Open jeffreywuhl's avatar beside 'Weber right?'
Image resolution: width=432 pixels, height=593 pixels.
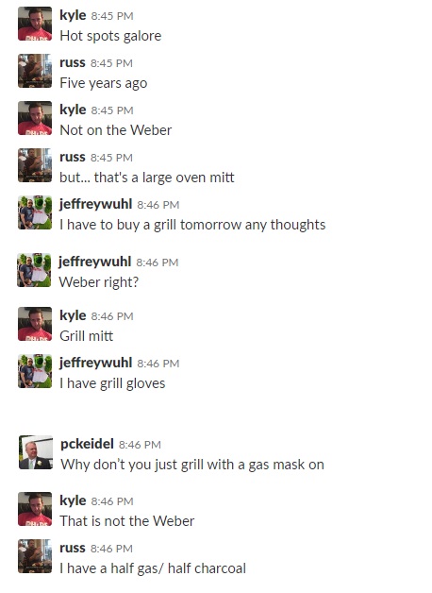pos(34,270)
